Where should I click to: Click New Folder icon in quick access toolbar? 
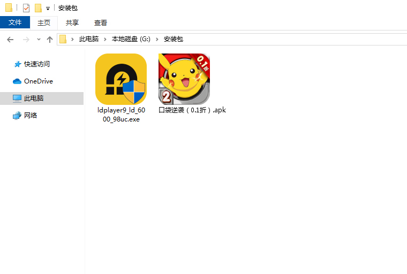click(38, 8)
